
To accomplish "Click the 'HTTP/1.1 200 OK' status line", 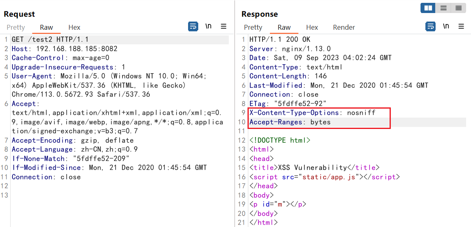I will pyautogui.click(x=280, y=39).
